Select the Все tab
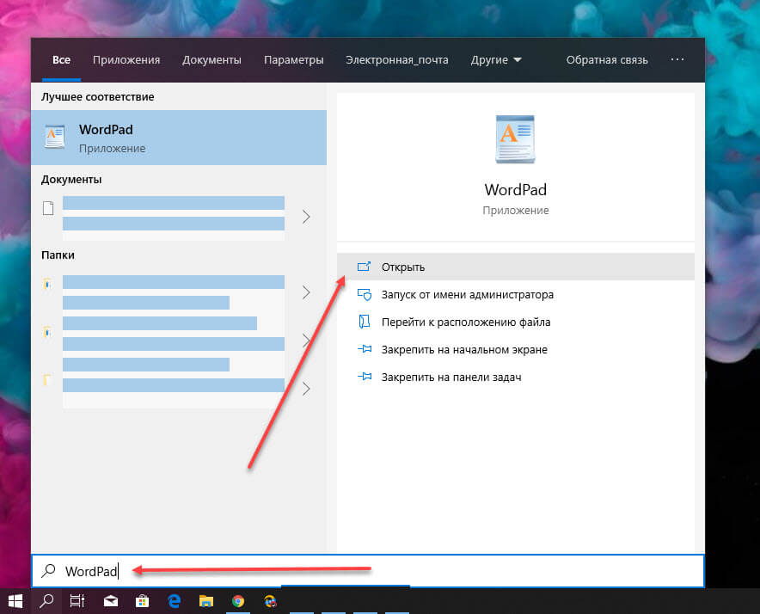This screenshot has height=614, width=760. 62,60
